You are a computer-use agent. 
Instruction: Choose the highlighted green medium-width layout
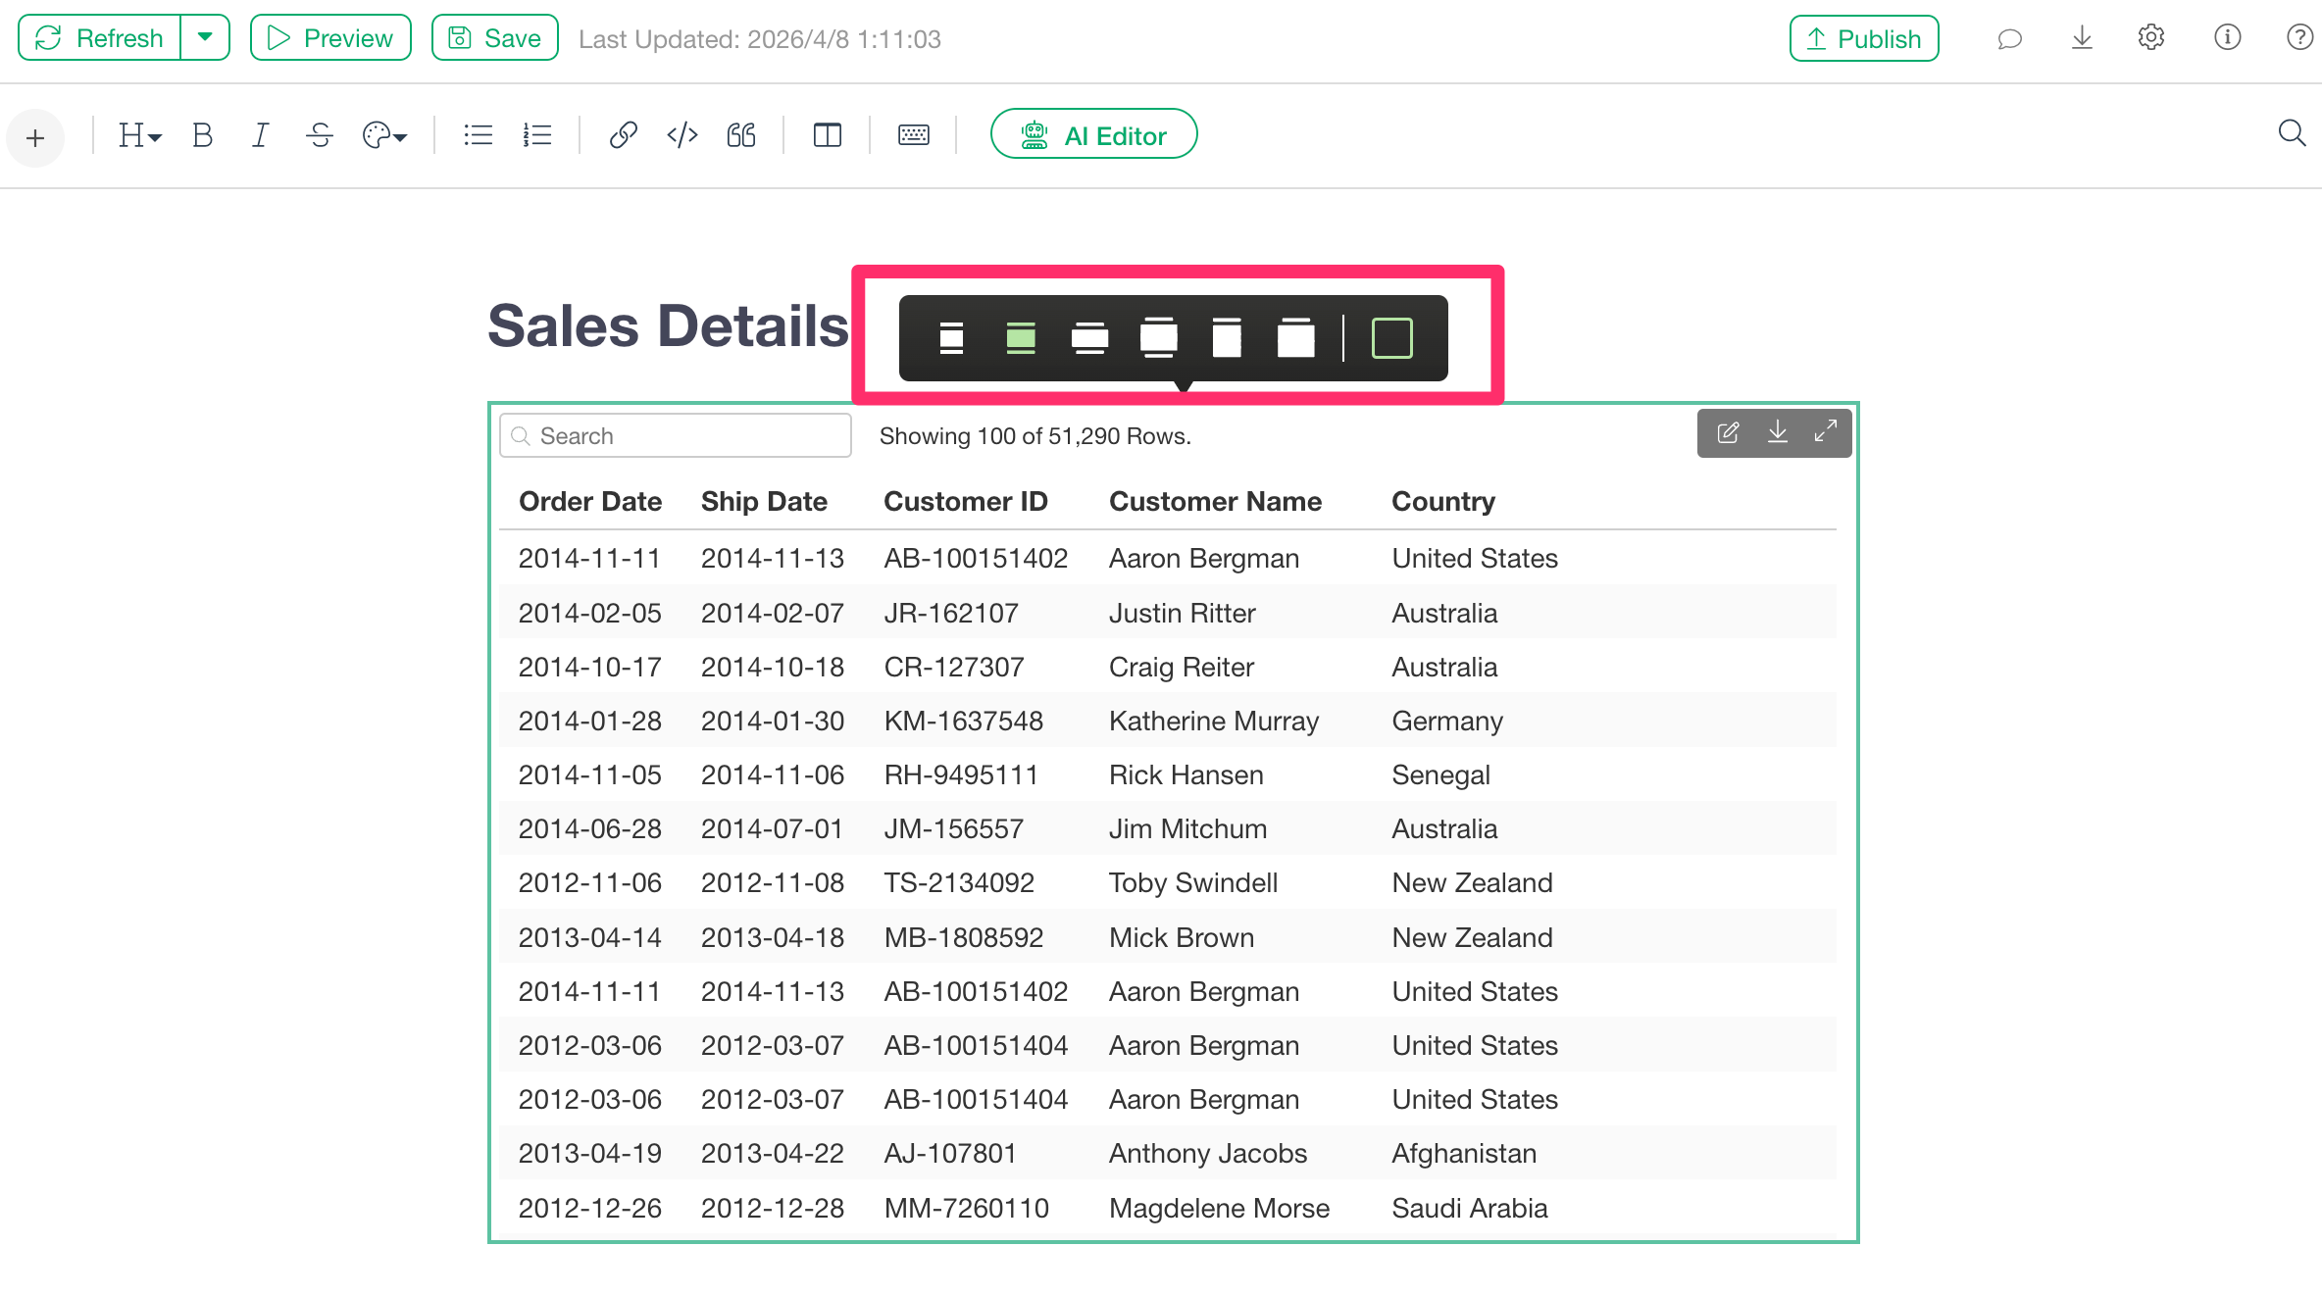click(1020, 338)
